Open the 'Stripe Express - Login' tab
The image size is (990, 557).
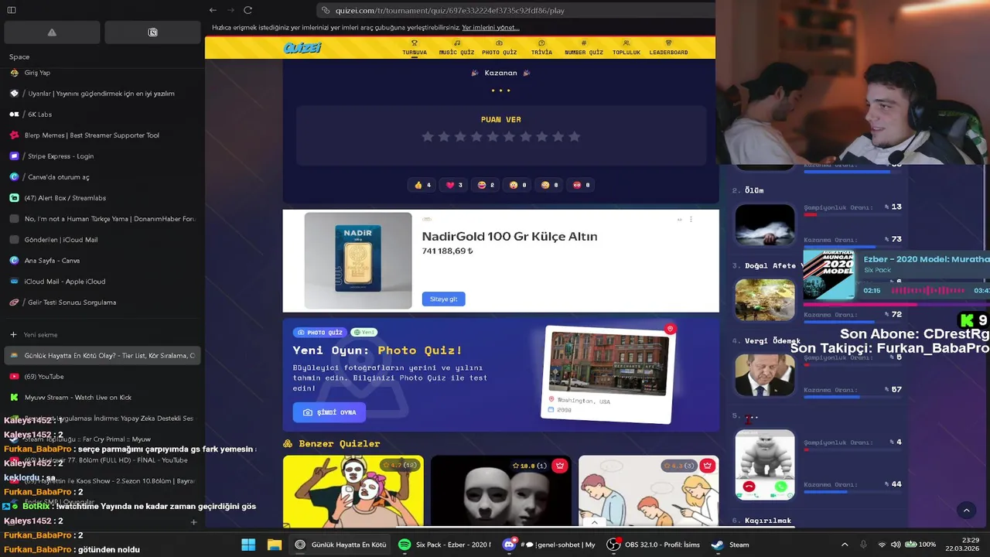102,156
